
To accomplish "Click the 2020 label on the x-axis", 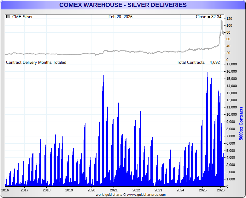I will pyautogui.click(x=91, y=190).
